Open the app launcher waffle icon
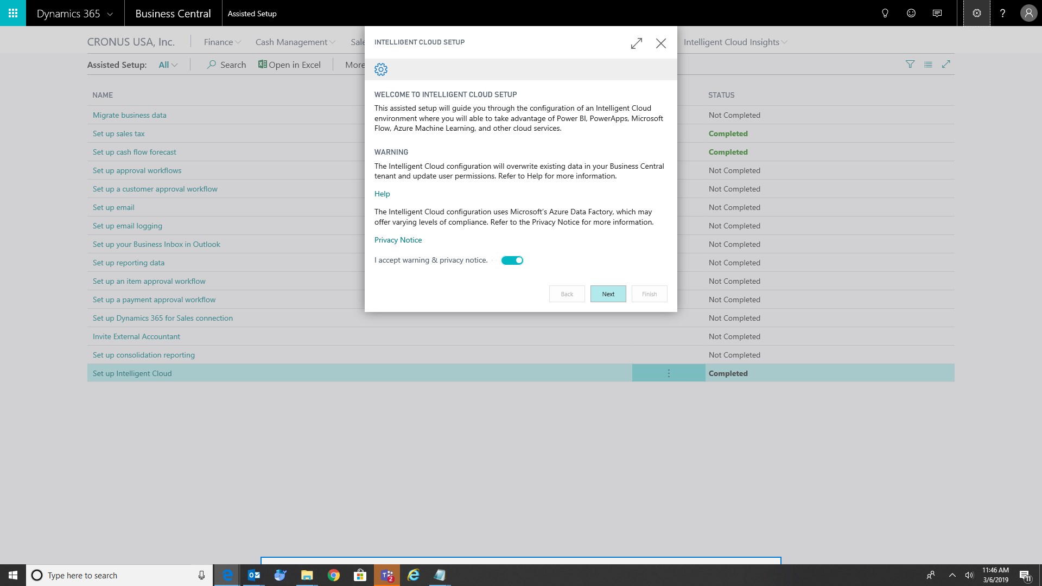Screen dimensions: 1042x586 tap(13, 13)
